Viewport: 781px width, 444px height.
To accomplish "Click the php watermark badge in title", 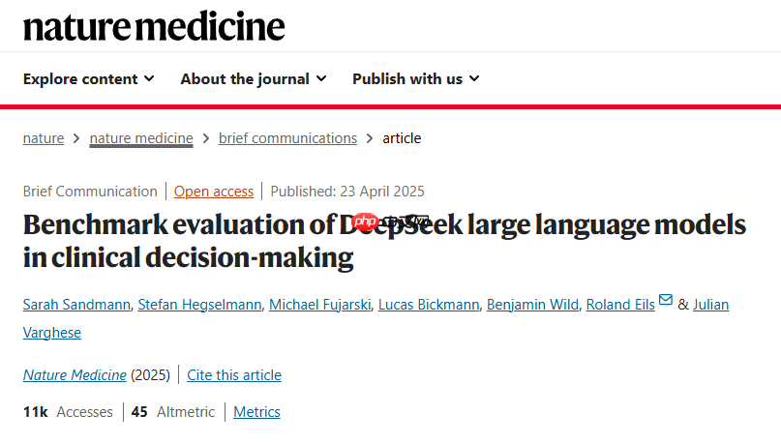I will pyautogui.click(x=366, y=222).
